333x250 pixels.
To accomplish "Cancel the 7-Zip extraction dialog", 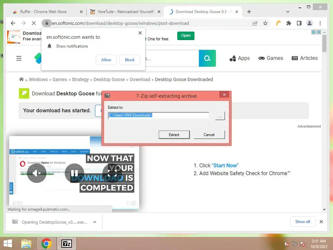I will (x=209, y=135).
